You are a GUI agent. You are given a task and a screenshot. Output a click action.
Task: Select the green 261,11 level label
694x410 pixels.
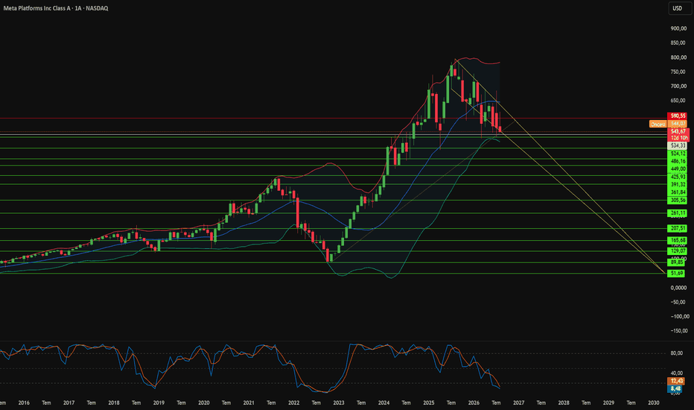point(678,213)
